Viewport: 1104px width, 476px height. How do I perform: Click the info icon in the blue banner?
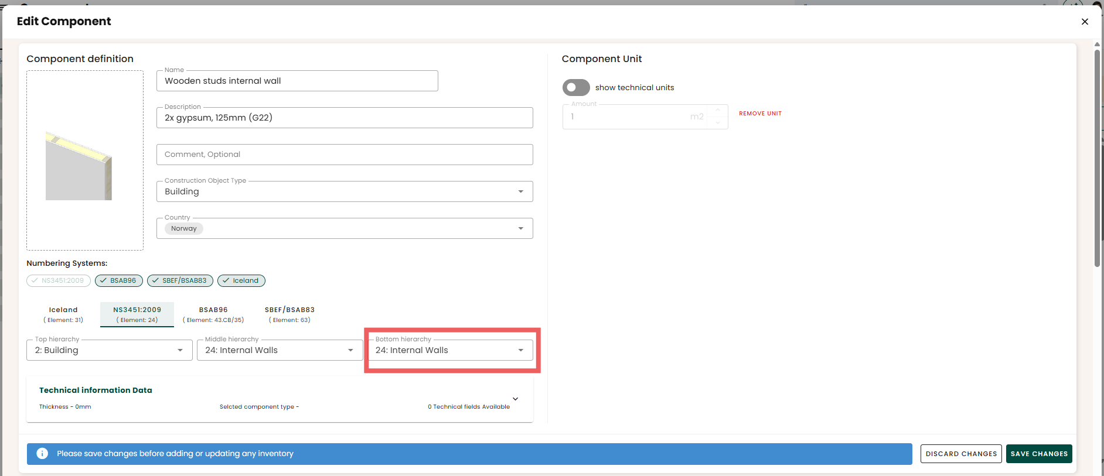click(42, 453)
